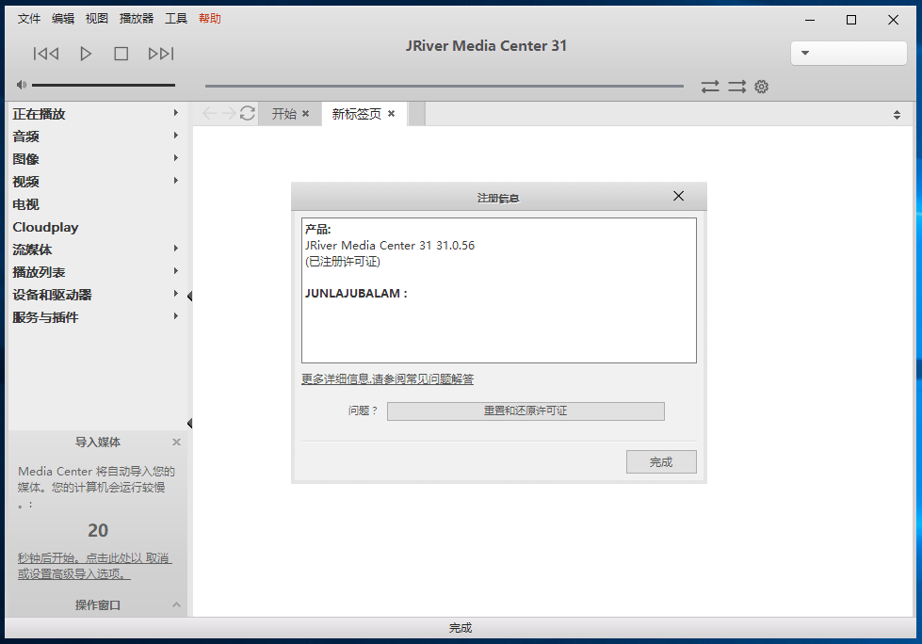
Task: Close the 开始 tab
Action: click(x=305, y=114)
